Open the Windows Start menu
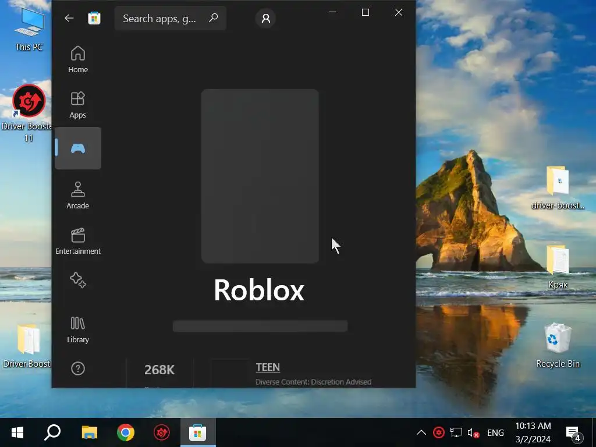 pos(17,432)
